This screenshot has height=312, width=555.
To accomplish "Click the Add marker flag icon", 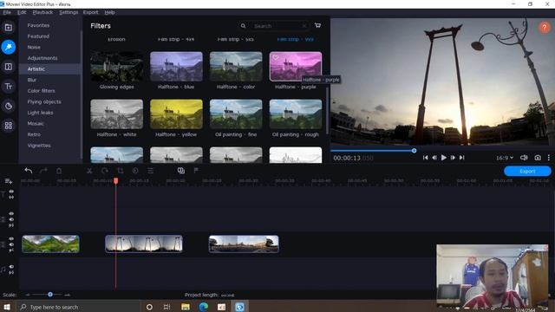I will point(196,171).
